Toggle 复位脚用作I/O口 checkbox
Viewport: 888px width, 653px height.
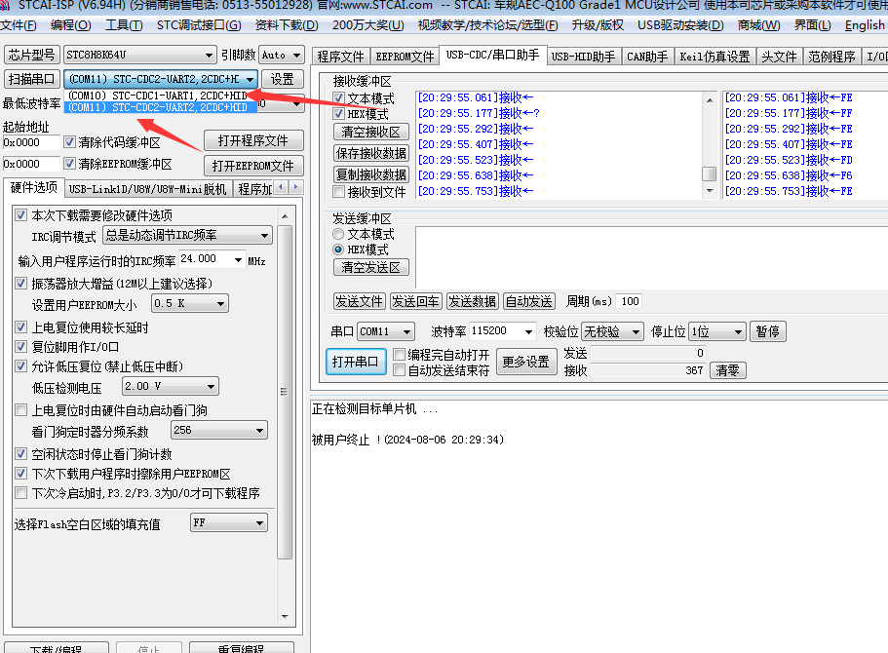pyautogui.click(x=20, y=347)
